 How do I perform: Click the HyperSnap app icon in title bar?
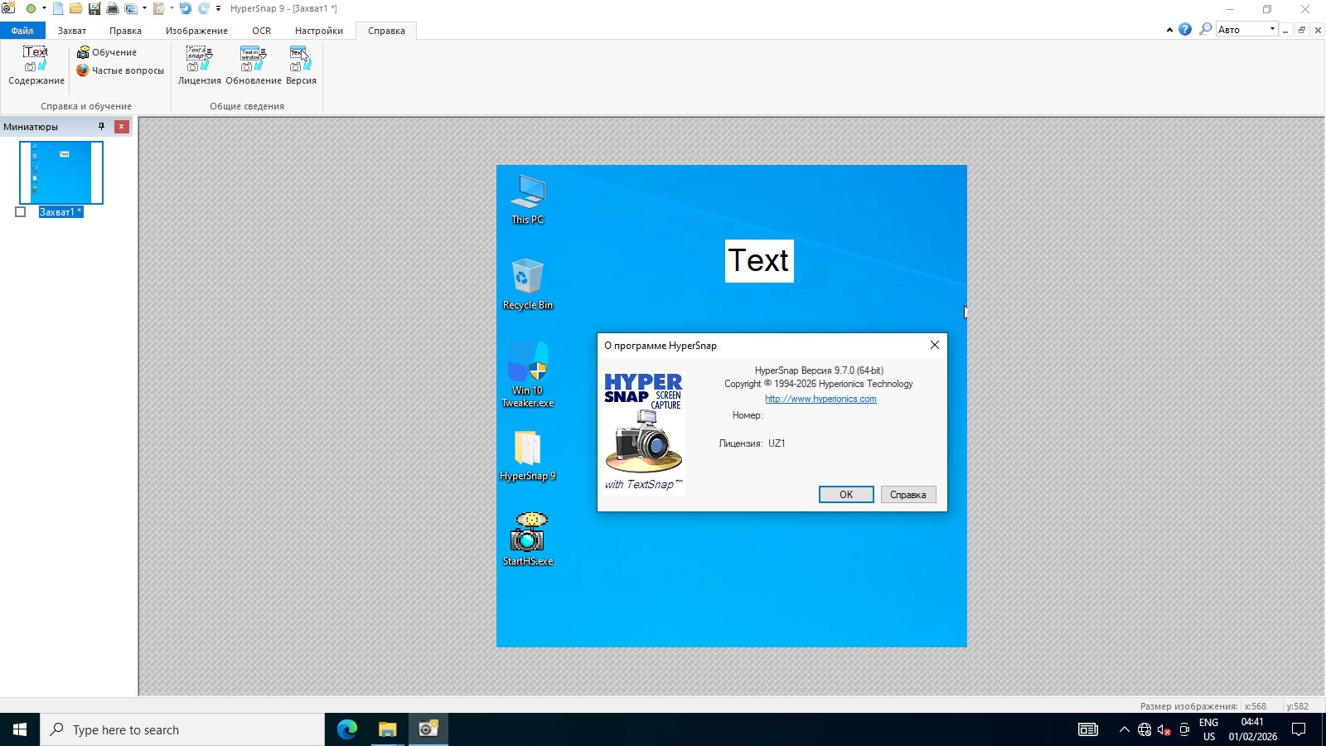(x=8, y=8)
